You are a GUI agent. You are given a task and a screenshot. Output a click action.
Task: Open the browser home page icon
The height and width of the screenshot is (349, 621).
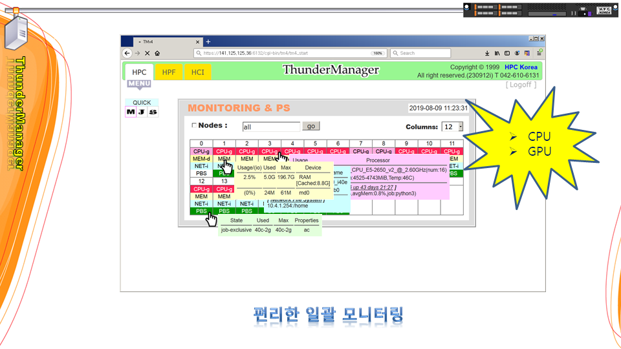[157, 53]
